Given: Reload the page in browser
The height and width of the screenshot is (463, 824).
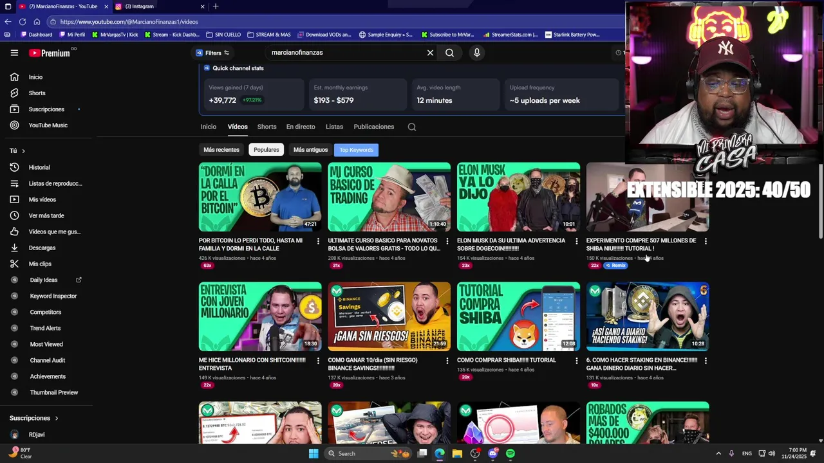Looking at the screenshot, I should click(x=22, y=22).
